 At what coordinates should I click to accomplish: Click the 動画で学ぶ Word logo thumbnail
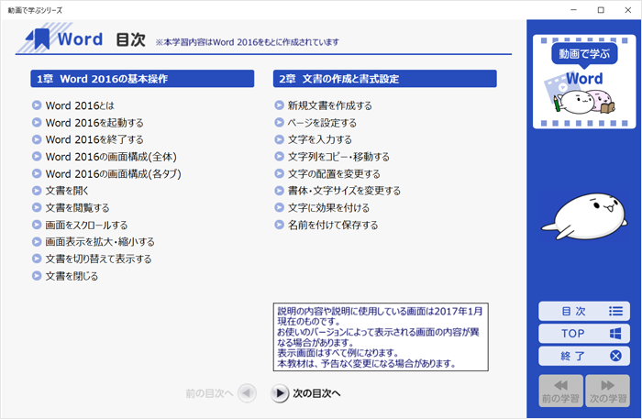[584, 82]
